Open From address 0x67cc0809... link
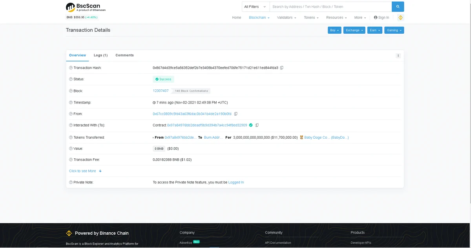Viewport: 471px width, 248px height. coord(192,114)
